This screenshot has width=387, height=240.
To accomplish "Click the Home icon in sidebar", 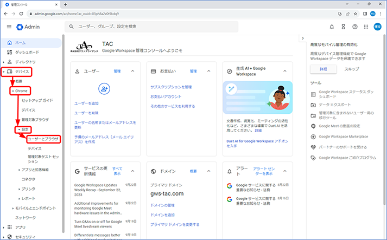I will click(10, 43).
